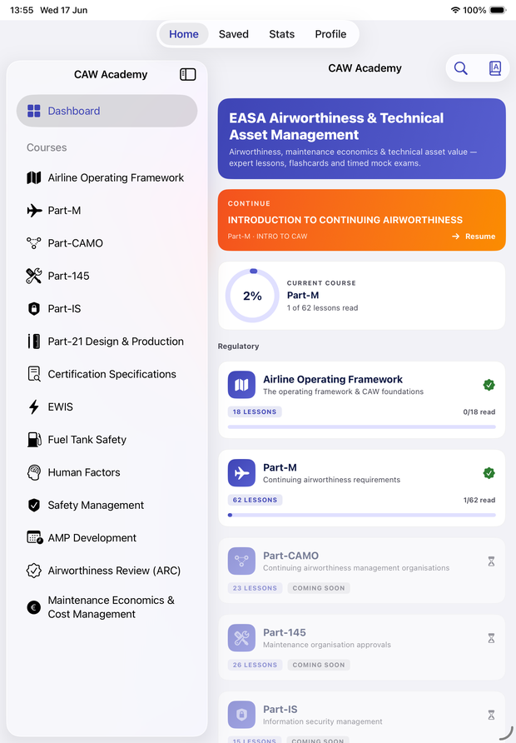Open the EASA Airworthiness & Technical banner

[362, 139]
